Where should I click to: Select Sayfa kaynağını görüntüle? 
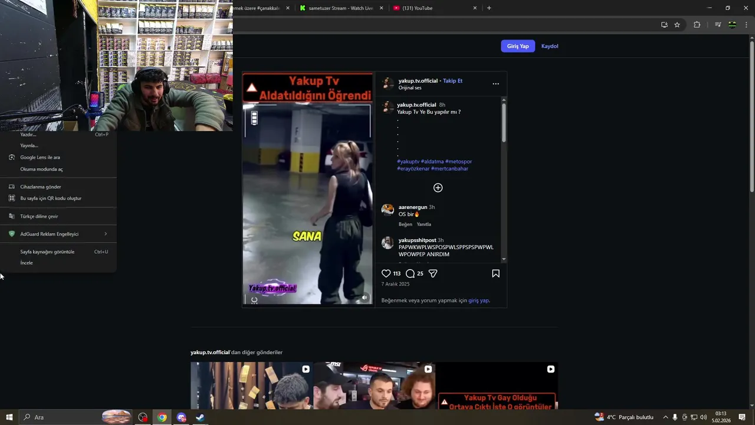[x=58, y=252]
